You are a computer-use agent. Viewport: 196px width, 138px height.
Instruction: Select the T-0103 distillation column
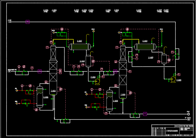[x=53, y=70]
